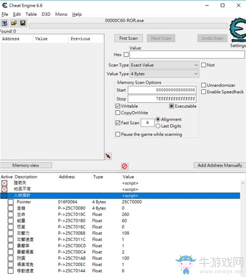Image resolution: width=246 pixels, height=277 pixels.
Task: Click the scan Value input field
Action: [x=187, y=55]
